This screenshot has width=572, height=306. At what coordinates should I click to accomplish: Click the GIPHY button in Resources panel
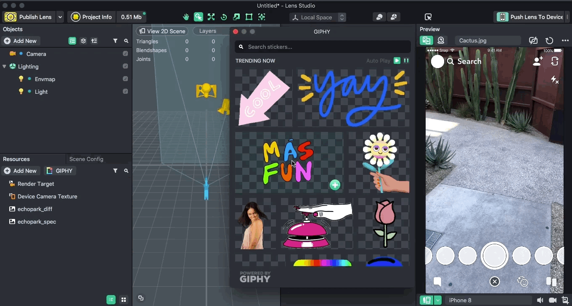[x=60, y=171]
